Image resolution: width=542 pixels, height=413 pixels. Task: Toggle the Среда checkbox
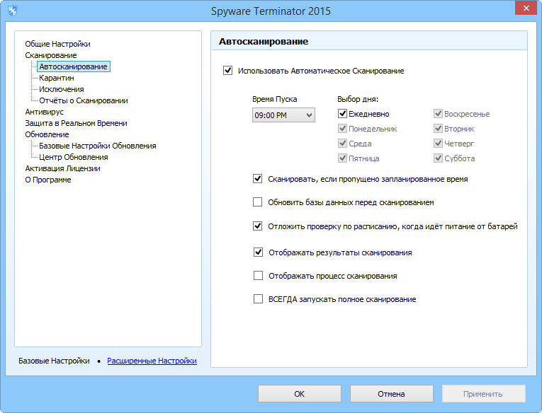[342, 143]
